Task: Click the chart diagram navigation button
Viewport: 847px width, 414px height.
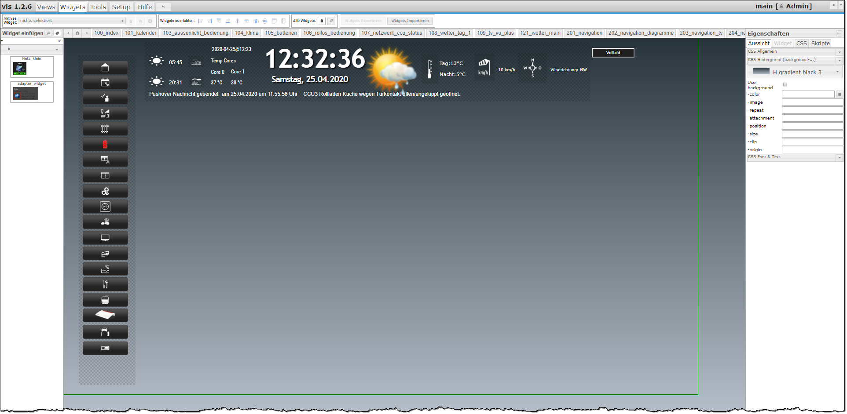Action: 105,269
